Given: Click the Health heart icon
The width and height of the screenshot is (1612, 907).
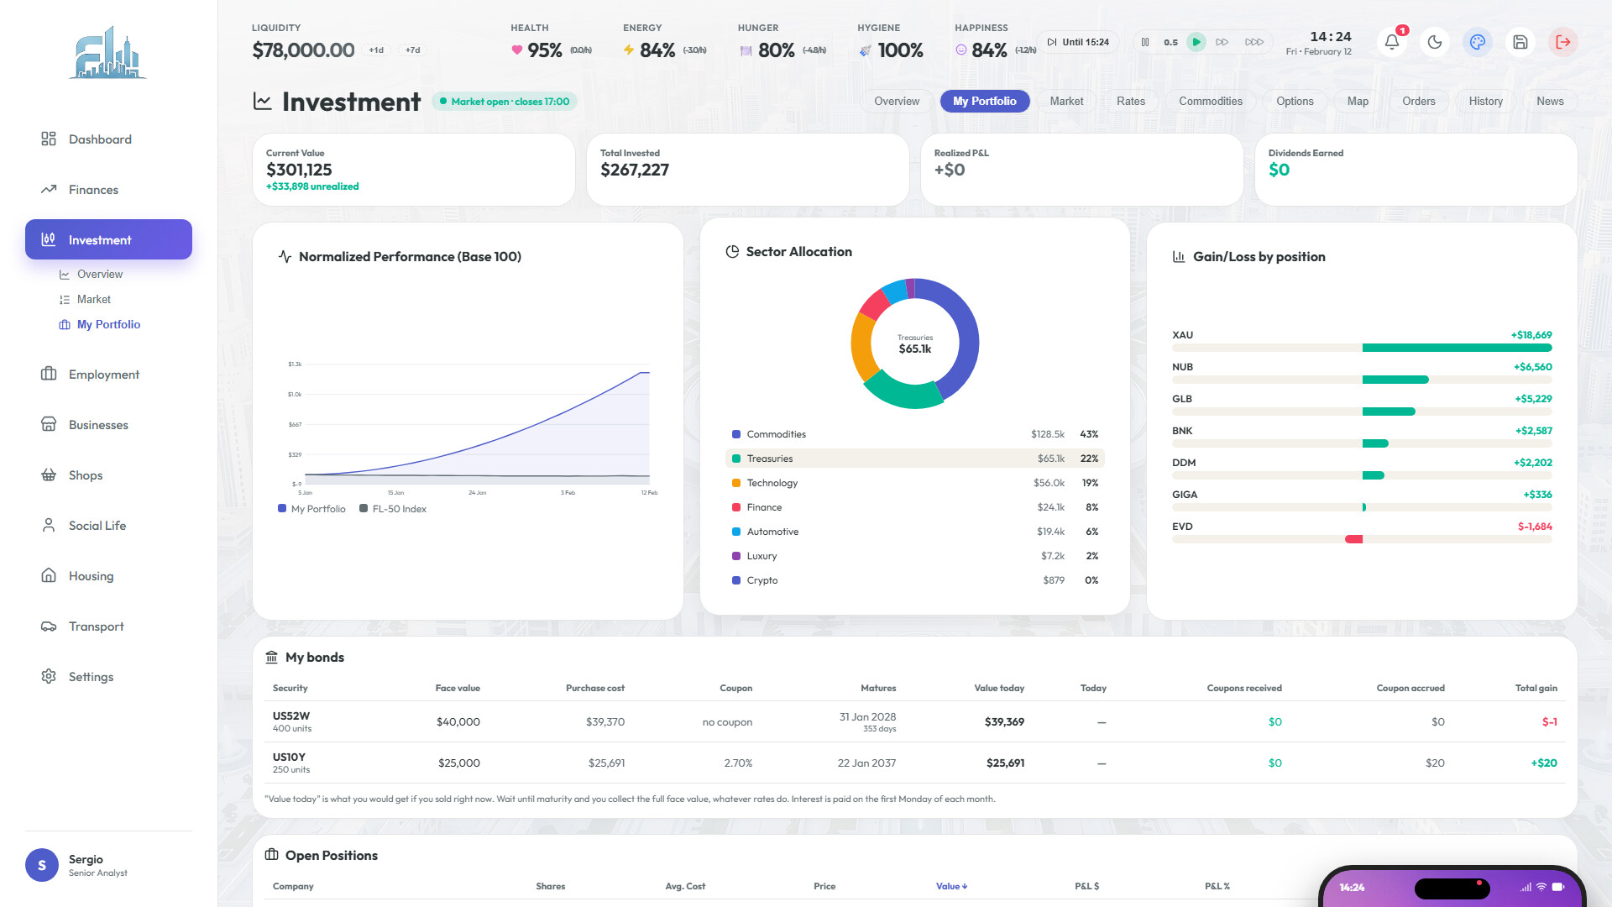Looking at the screenshot, I should point(516,50).
